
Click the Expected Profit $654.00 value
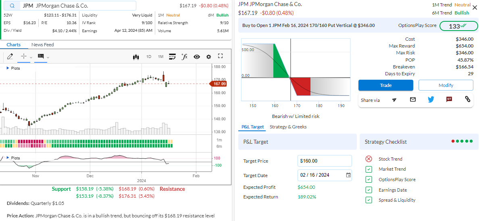(306, 187)
